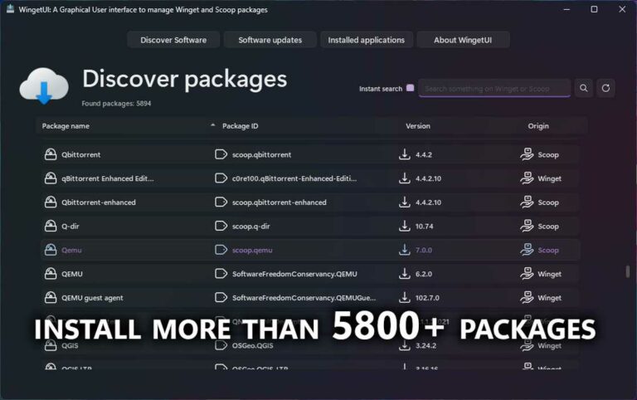
Task: Click the scoop.q-dir ID tag icon
Action: [221, 226]
